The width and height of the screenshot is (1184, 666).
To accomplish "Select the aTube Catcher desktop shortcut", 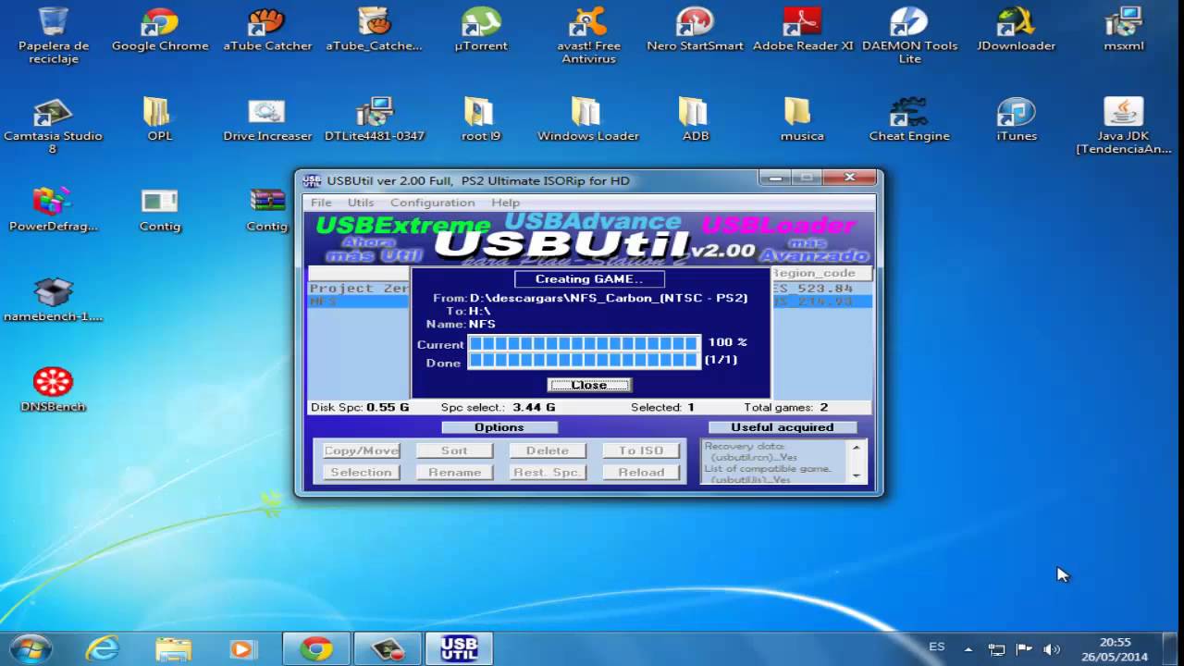I will pyautogui.click(x=267, y=31).
